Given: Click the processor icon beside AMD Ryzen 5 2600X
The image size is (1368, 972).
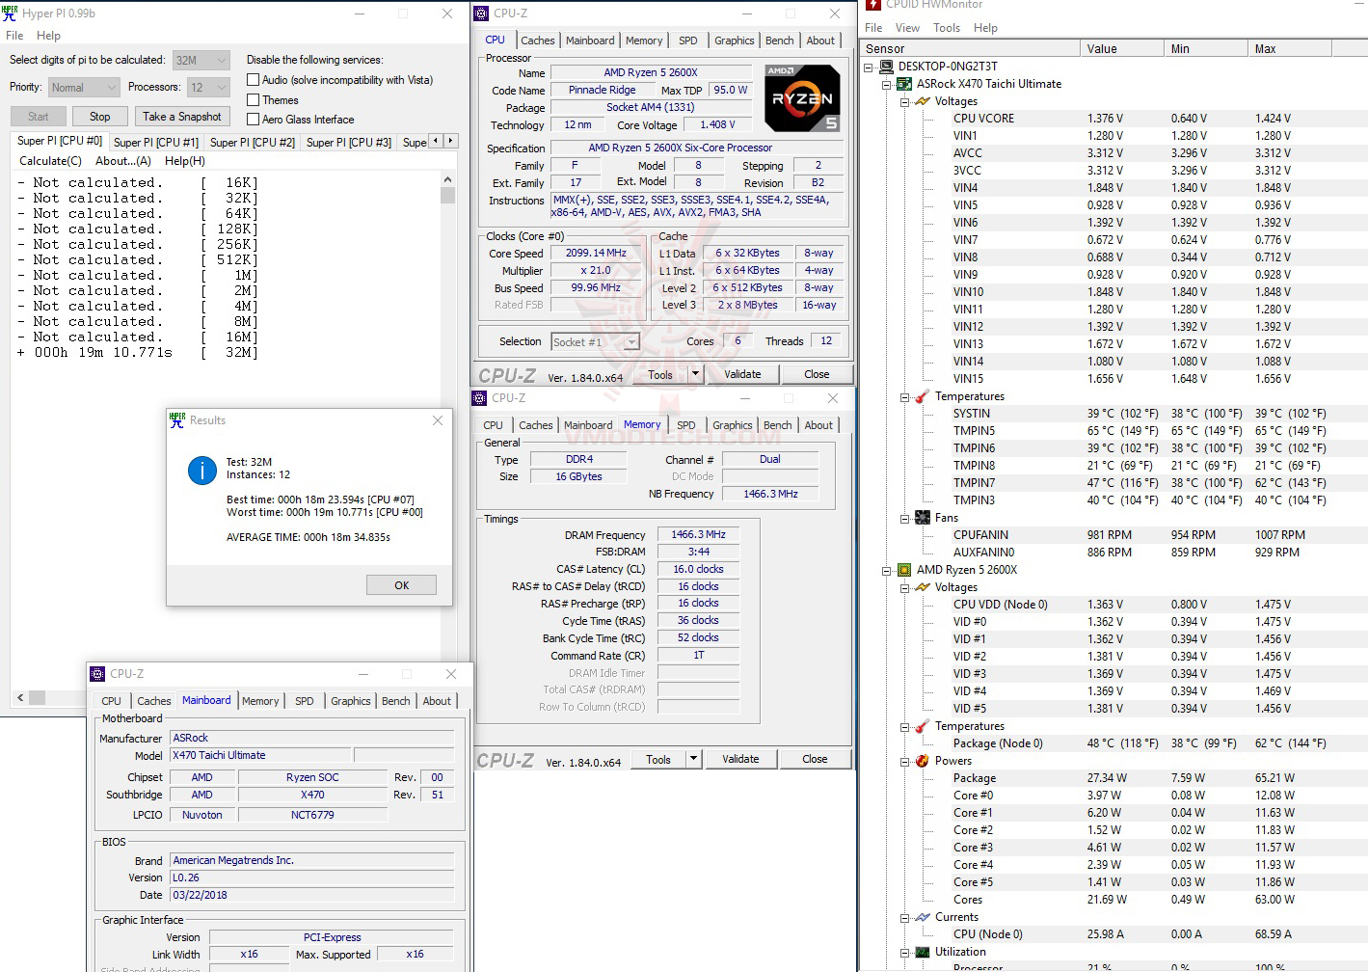Looking at the screenshot, I should (904, 570).
